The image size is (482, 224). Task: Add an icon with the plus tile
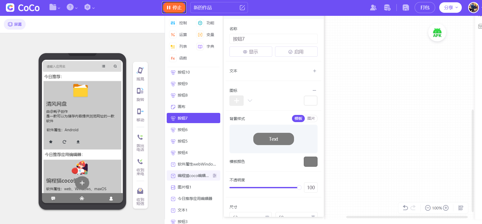[236, 101]
